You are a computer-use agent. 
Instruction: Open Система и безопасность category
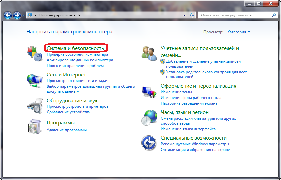(x=75, y=48)
